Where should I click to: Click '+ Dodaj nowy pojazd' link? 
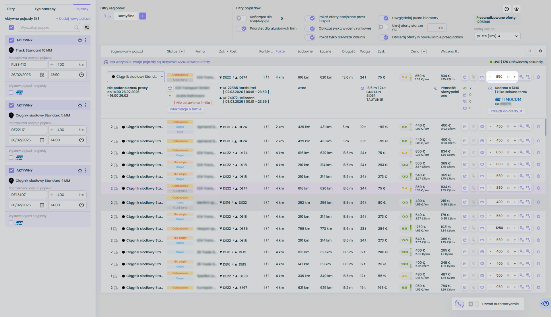click(73, 19)
